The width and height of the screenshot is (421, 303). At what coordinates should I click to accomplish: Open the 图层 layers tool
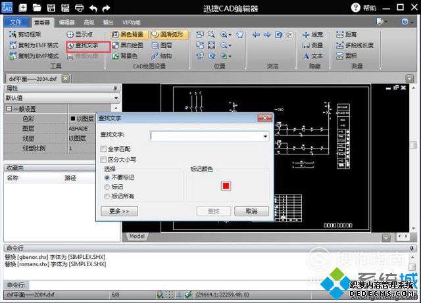tap(162, 45)
